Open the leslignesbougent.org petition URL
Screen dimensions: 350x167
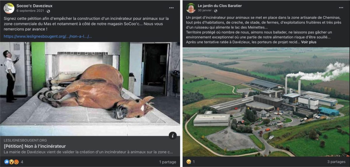[48, 36]
